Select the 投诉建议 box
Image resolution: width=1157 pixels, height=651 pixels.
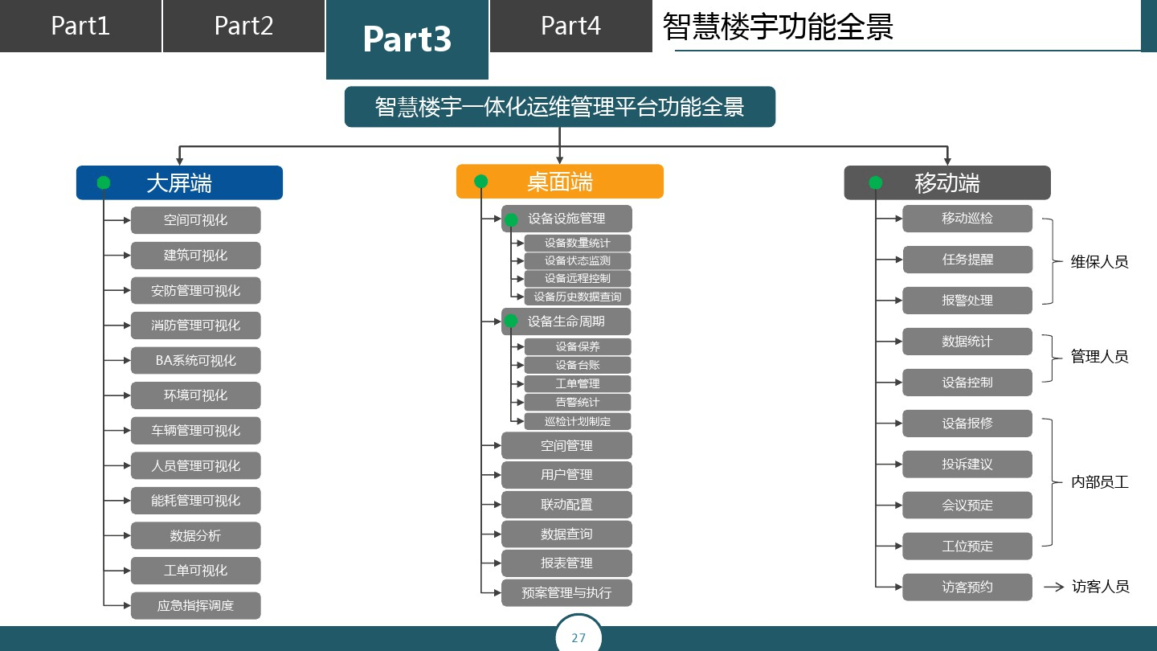point(967,465)
